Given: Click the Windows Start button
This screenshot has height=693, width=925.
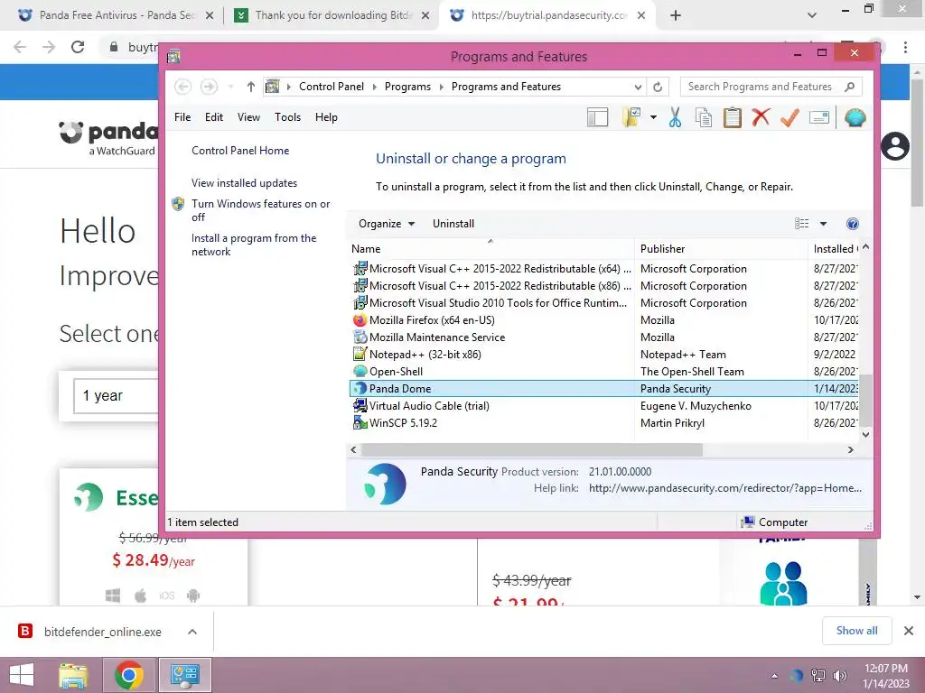Looking at the screenshot, I should [x=22, y=675].
